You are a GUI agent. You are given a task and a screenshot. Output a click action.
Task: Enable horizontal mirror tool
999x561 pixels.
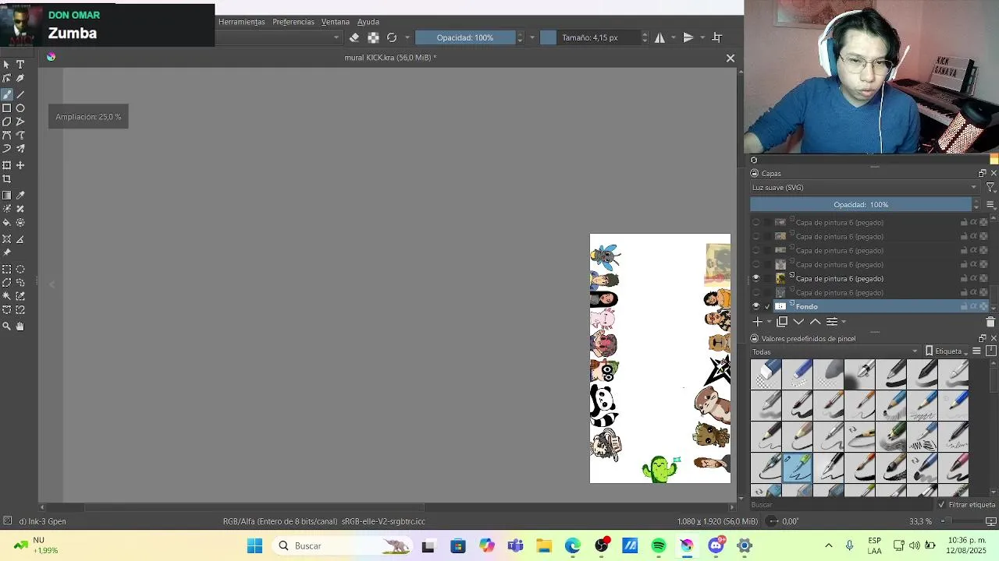pyautogui.click(x=660, y=37)
